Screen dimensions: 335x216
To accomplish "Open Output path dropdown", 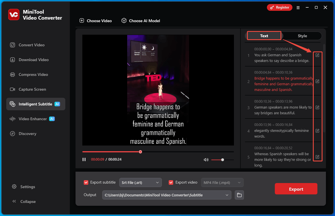I will [167, 195].
